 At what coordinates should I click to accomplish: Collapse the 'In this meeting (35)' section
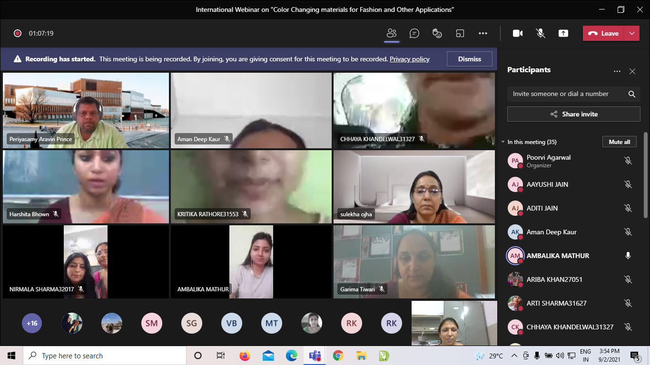click(x=503, y=142)
